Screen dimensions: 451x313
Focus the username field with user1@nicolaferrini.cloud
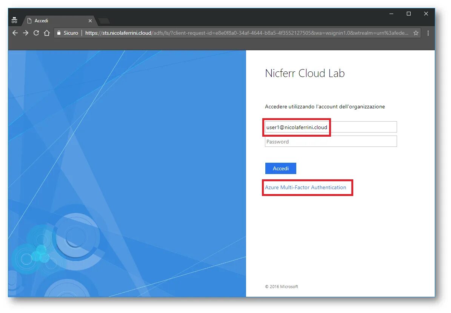331,127
